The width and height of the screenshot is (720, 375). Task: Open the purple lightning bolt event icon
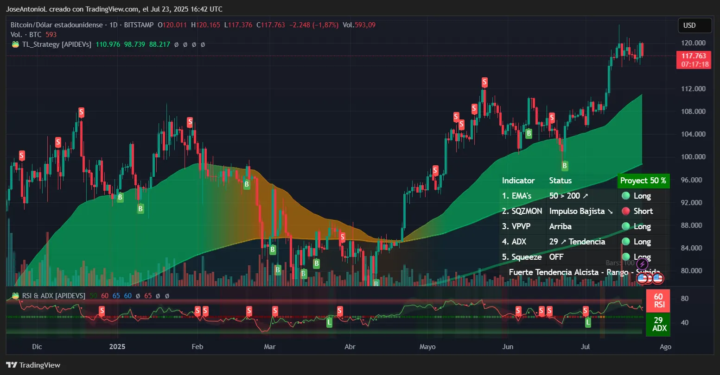tap(642, 264)
